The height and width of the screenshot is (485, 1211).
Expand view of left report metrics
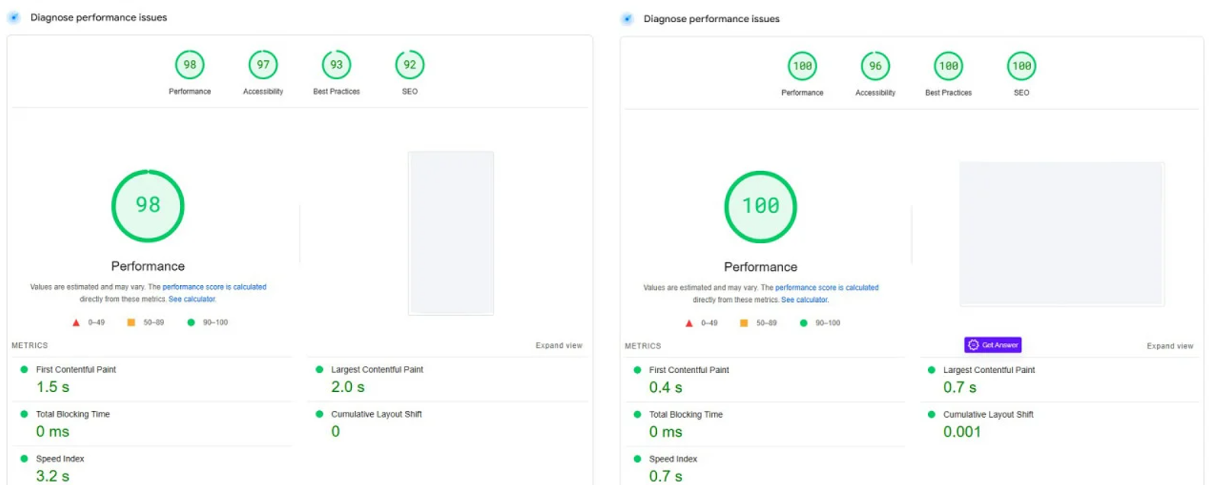[x=559, y=345]
